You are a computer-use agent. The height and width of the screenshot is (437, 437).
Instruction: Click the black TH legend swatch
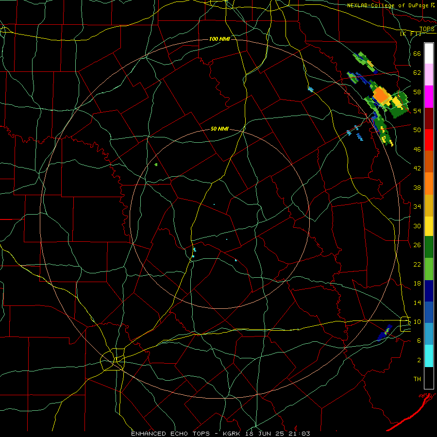click(x=429, y=378)
